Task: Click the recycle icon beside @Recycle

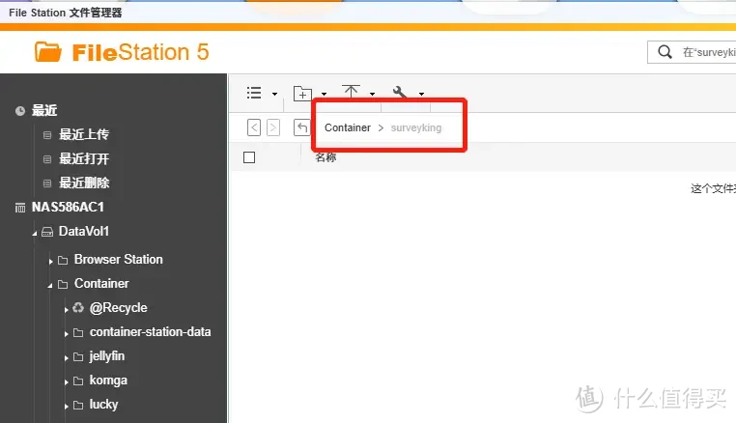Action: point(78,307)
